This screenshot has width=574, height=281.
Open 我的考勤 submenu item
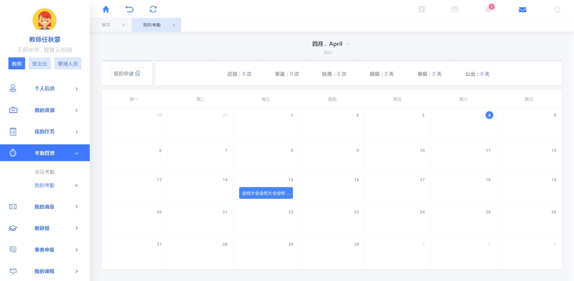pyautogui.click(x=45, y=186)
